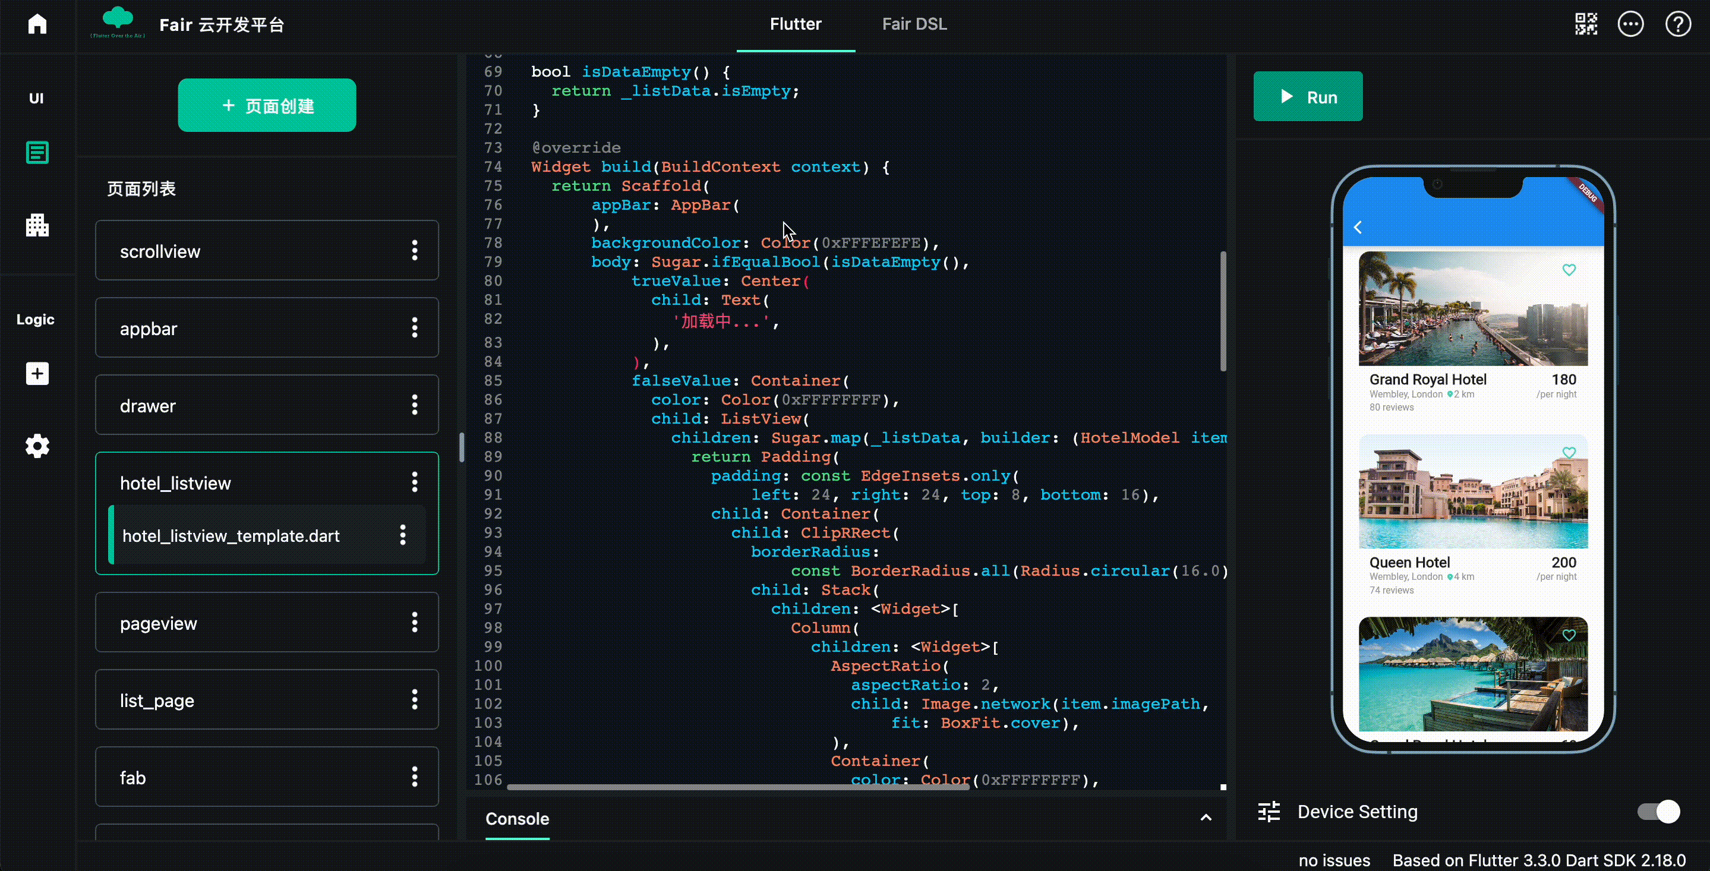Click the home icon in top-left corner
Screen dimensions: 1710x871
[x=37, y=24]
